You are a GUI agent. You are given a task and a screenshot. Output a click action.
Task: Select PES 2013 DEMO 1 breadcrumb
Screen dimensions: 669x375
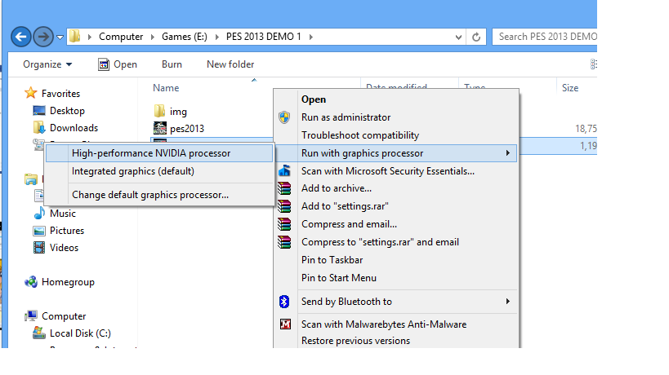264,37
